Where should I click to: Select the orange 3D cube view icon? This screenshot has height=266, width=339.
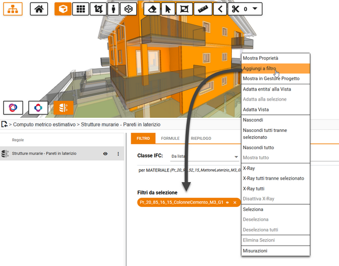point(63,9)
